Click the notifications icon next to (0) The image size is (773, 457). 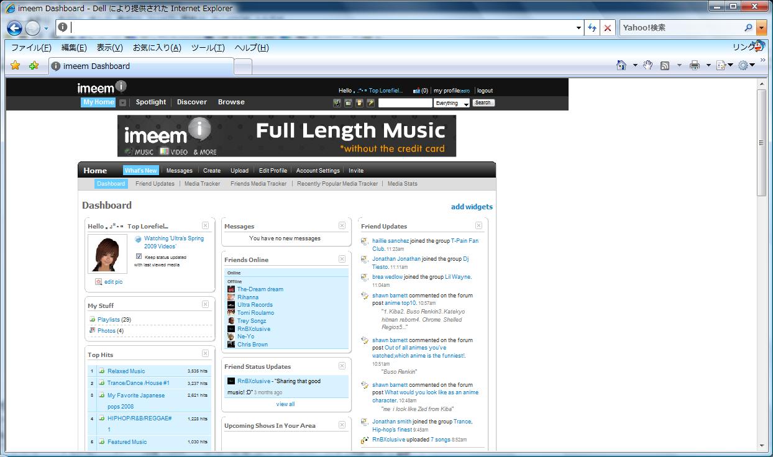416,91
